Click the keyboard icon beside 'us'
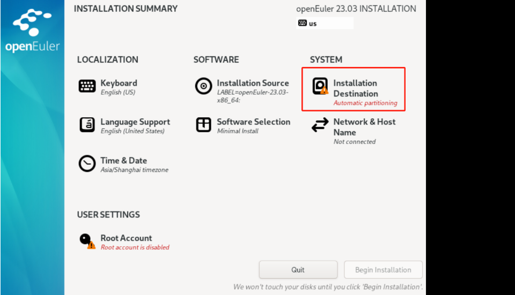515x295 pixels. 303,23
